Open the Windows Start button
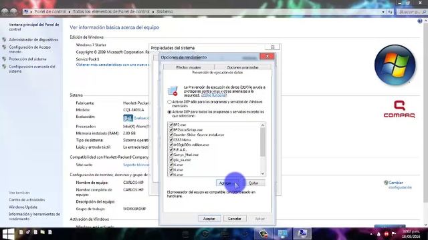This screenshot has height=240, width=428. pyautogui.click(x=8, y=234)
